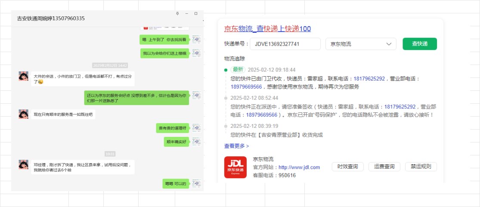The width and height of the screenshot is (480, 207).
Task: Click the message 现在只有顺丰的服务是一如既往吧
Action: click(x=63, y=114)
